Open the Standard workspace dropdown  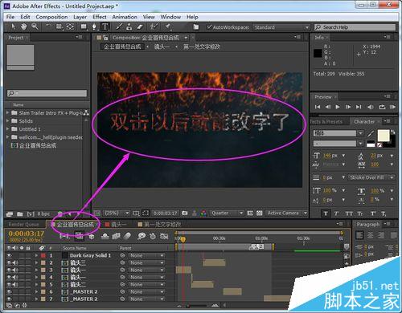click(x=281, y=27)
